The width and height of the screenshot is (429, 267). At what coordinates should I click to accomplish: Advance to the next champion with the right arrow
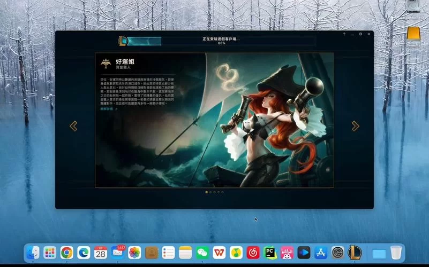355,126
